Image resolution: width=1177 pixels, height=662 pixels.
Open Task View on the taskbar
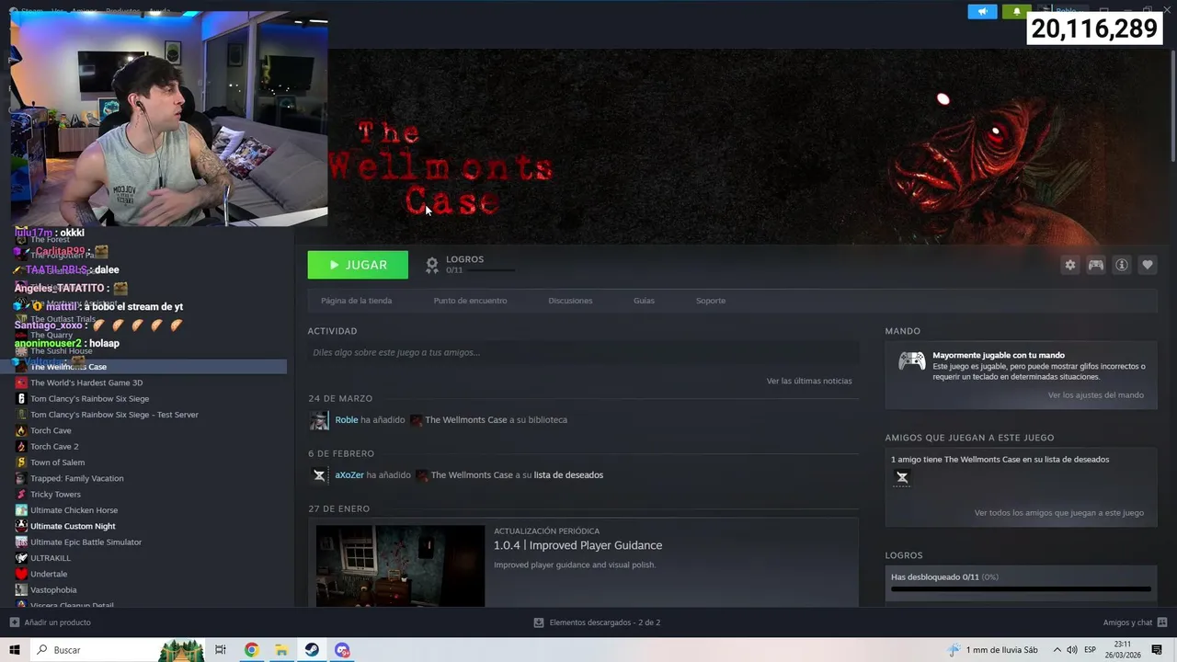(221, 650)
